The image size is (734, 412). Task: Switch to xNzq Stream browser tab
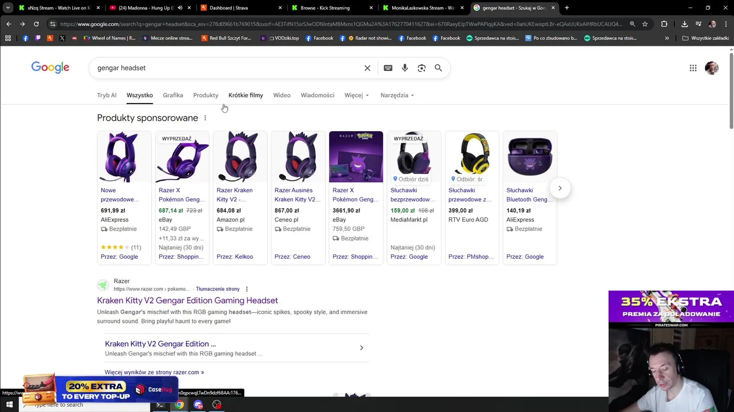click(58, 8)
